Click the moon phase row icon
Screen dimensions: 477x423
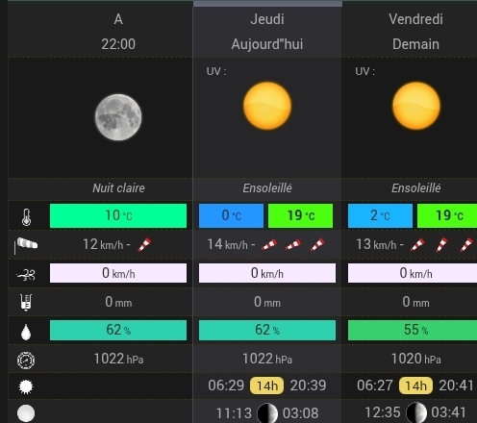26,413
